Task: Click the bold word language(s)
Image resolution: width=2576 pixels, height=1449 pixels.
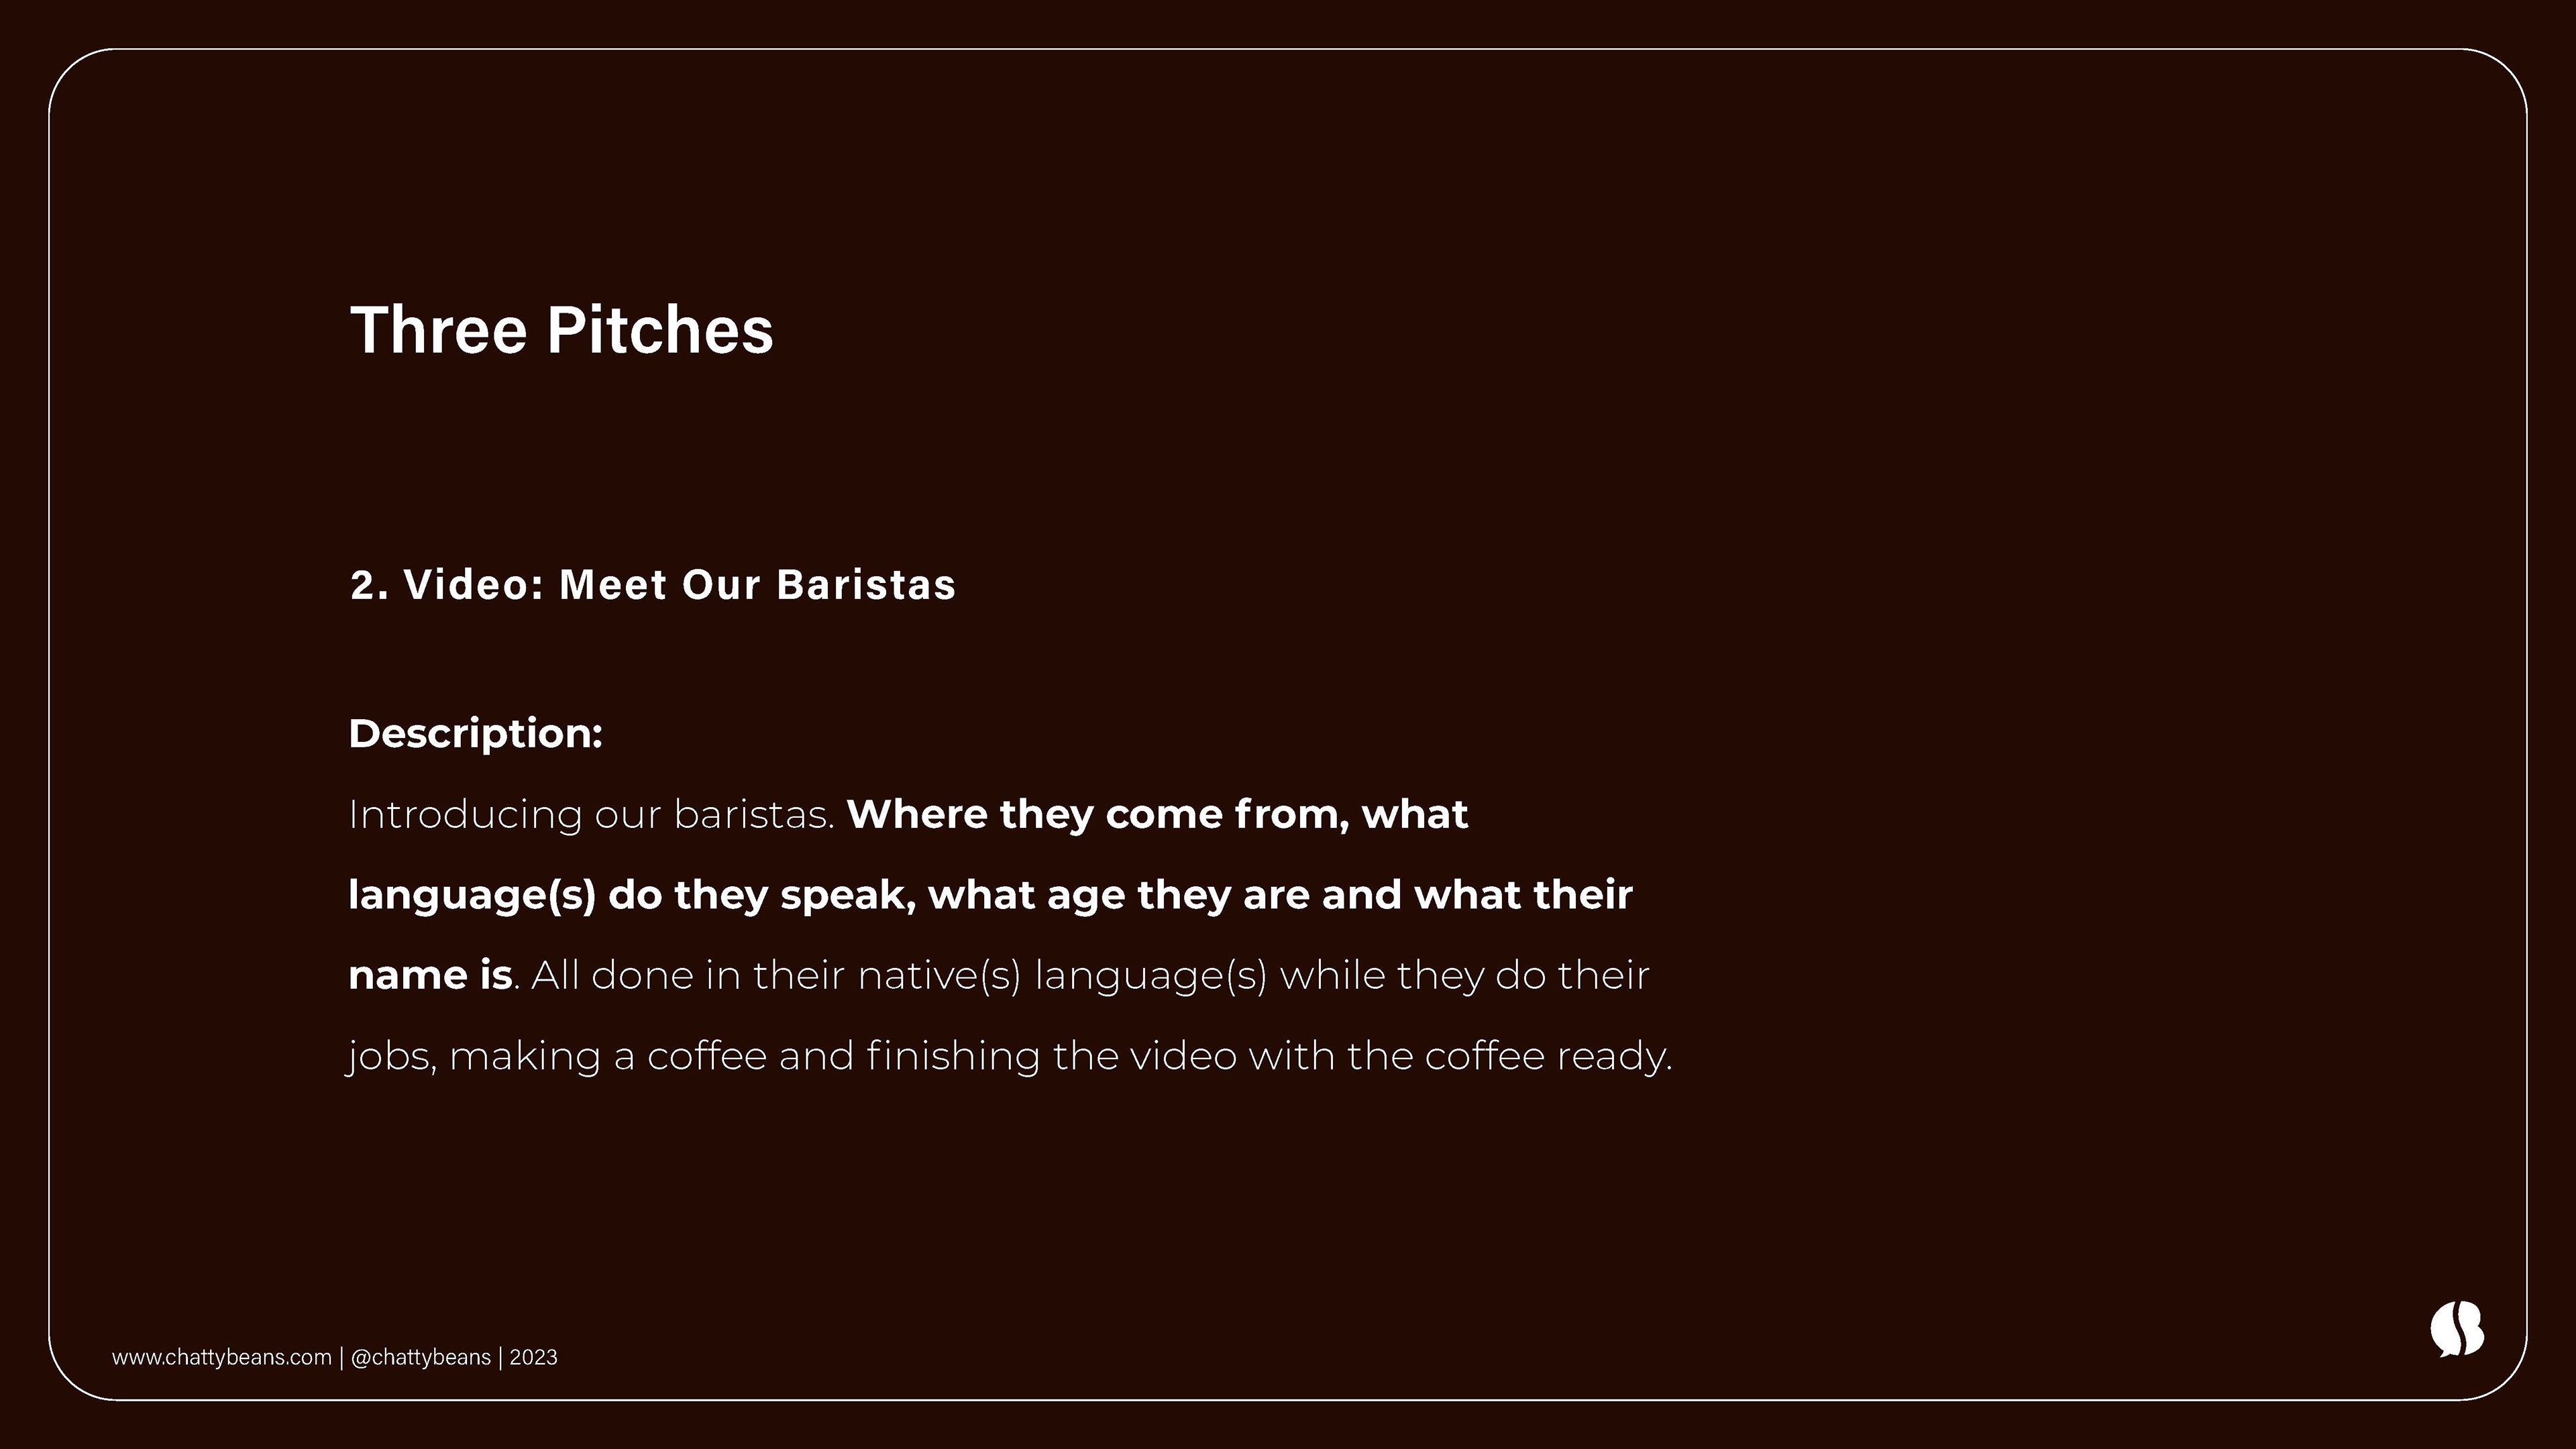Action: 471,894
